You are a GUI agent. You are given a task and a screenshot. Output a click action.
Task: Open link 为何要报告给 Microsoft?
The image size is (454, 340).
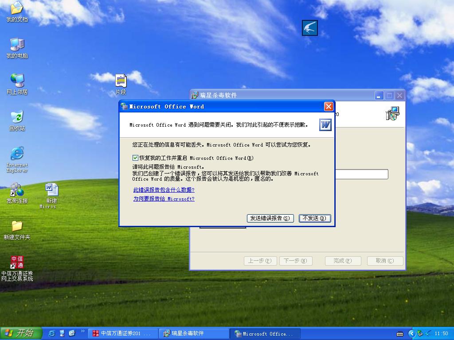coord(164,199)
